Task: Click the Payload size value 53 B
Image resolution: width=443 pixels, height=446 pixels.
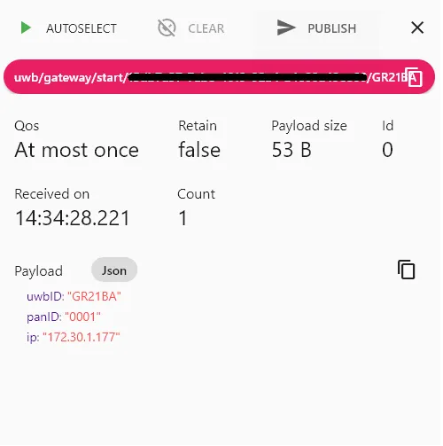Action: pyautogui.click(x=291, y=150)
